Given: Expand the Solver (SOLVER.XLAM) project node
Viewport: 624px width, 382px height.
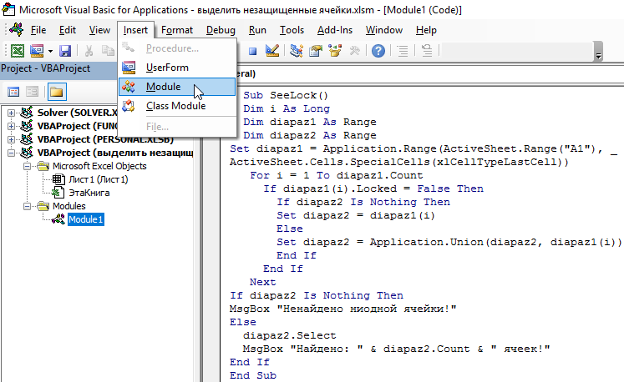Looking at the screenshot, I should pyautogui.click(x=11, y=113).
